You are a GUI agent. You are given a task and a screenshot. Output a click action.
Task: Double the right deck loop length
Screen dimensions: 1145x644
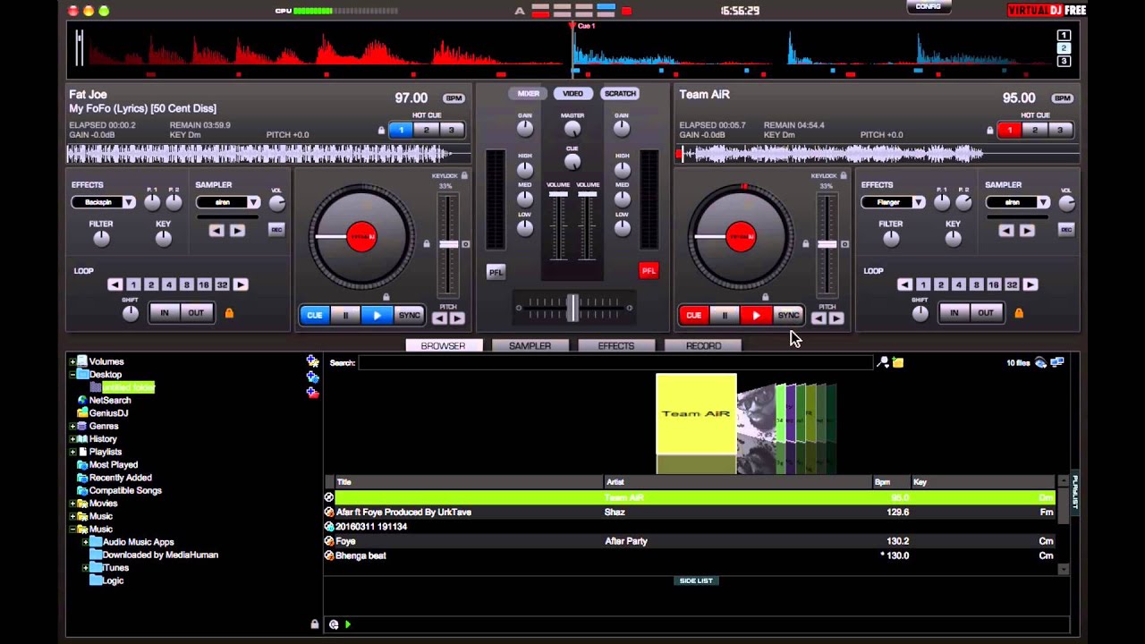[x=1030, y=284]
